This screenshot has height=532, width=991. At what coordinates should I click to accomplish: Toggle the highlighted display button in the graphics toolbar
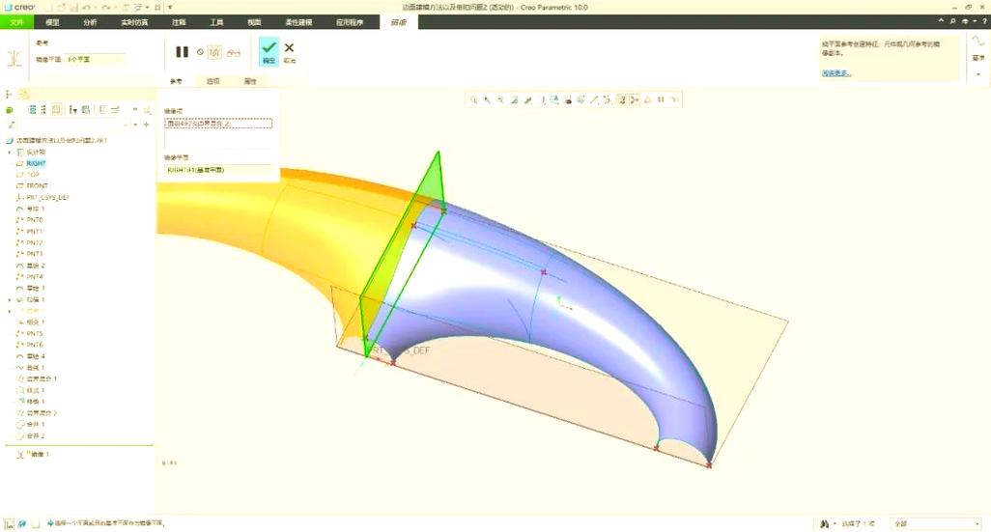click(622, 99)
